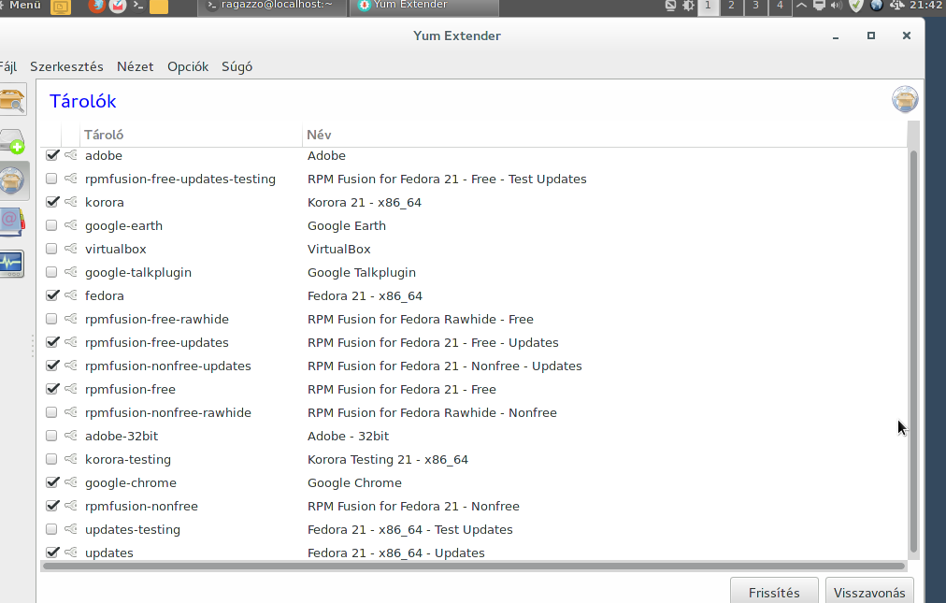Disable the updates repository checkbox
The width and height of the screenshot is (946, 603).
click(52, 553)
